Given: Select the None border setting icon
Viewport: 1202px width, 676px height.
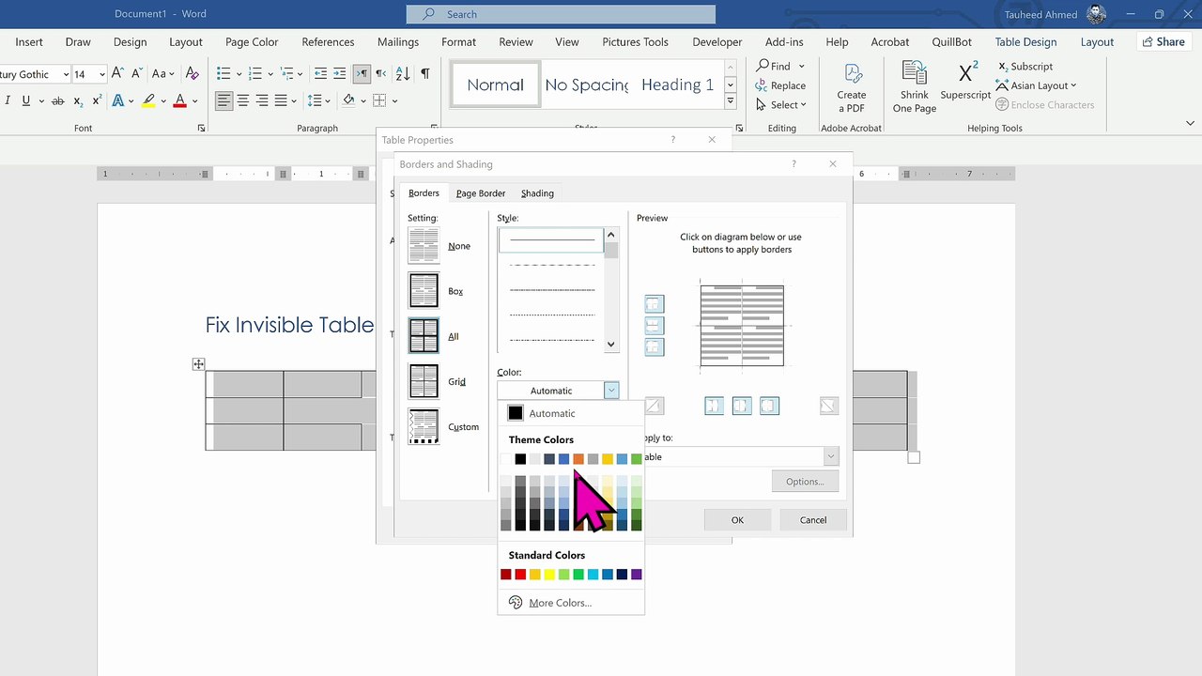Looking at the screenshot, I should coord(424,246).
